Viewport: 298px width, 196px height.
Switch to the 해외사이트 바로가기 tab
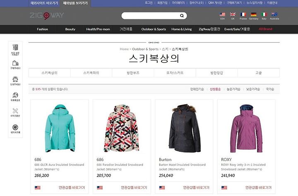pyautogui.click(x=44, y=3)
